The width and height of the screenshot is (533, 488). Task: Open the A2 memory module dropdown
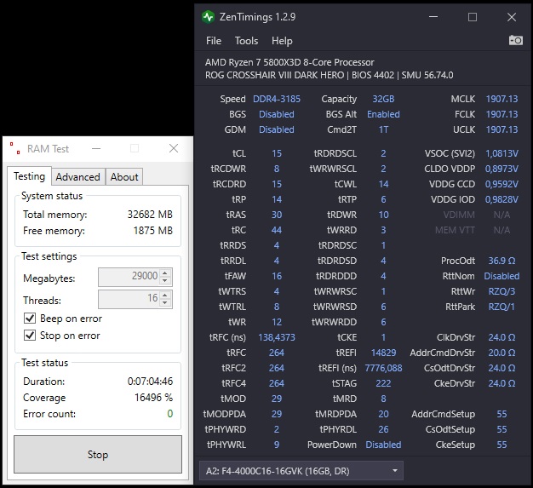(301, 471)
